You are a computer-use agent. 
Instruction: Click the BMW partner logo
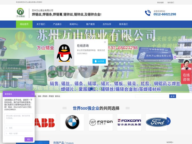pos(72,122)
